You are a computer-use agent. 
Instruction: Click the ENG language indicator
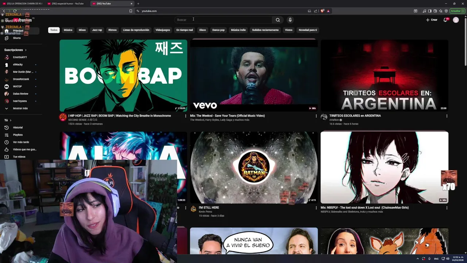436,259
